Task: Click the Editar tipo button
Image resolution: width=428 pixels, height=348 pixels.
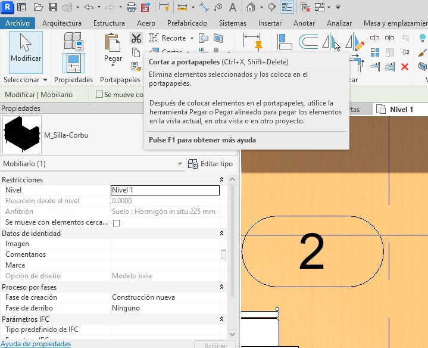Action: 210,164
